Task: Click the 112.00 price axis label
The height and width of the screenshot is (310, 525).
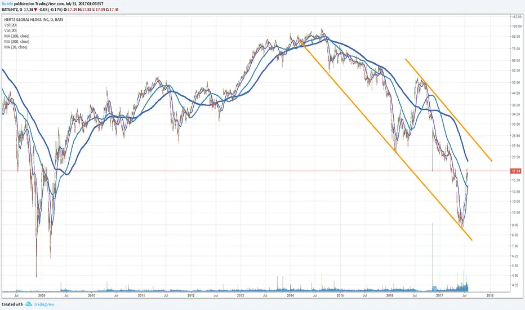Action: 517,17
